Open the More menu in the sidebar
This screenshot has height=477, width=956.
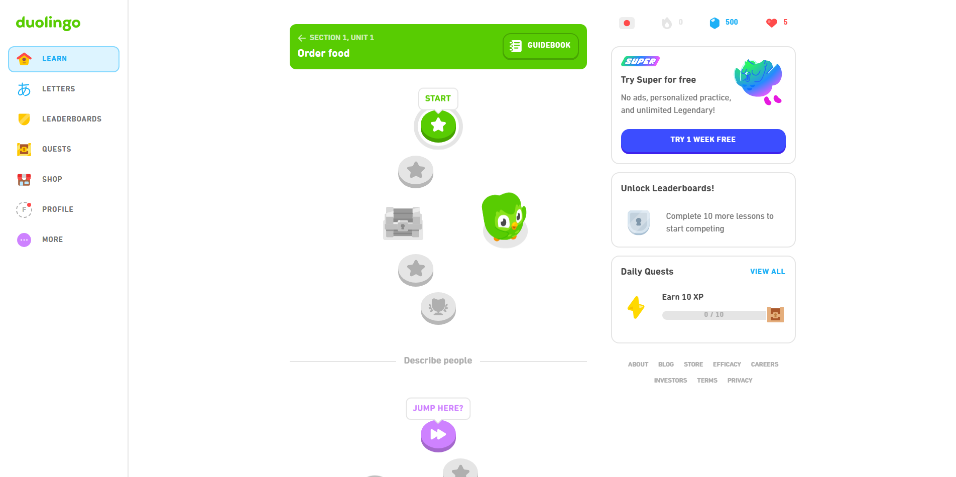pos(52,240)
